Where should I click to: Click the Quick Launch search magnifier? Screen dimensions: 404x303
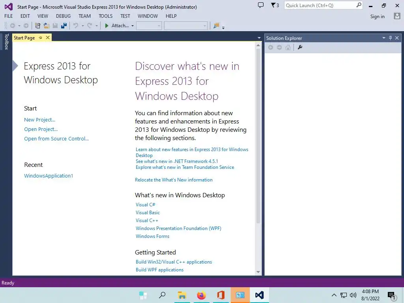pos(359,5)
